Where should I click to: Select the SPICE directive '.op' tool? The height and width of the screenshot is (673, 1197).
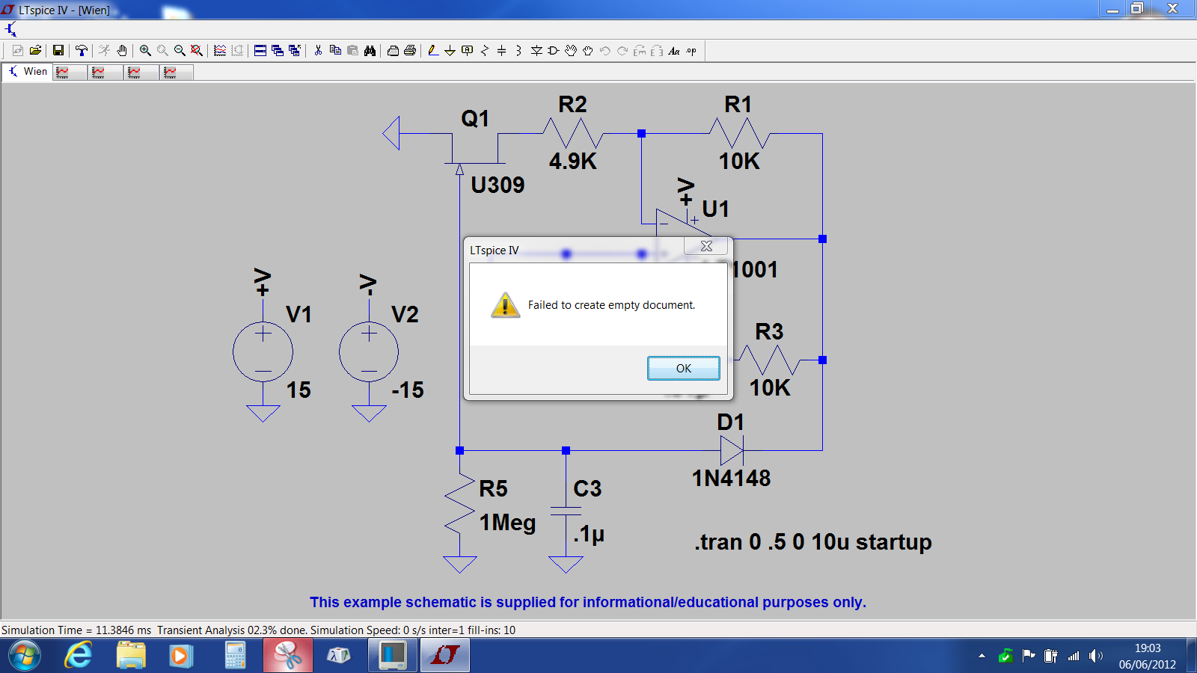[x=691, y=51]
